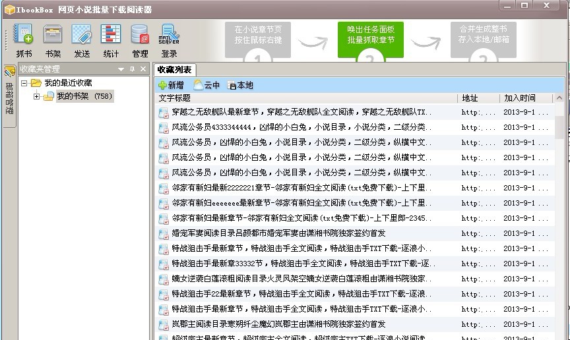This screenshot has height=340, width=570.
Task: Click the file icon of 穿越之无敌舰队 row
Action: [164, 113]
